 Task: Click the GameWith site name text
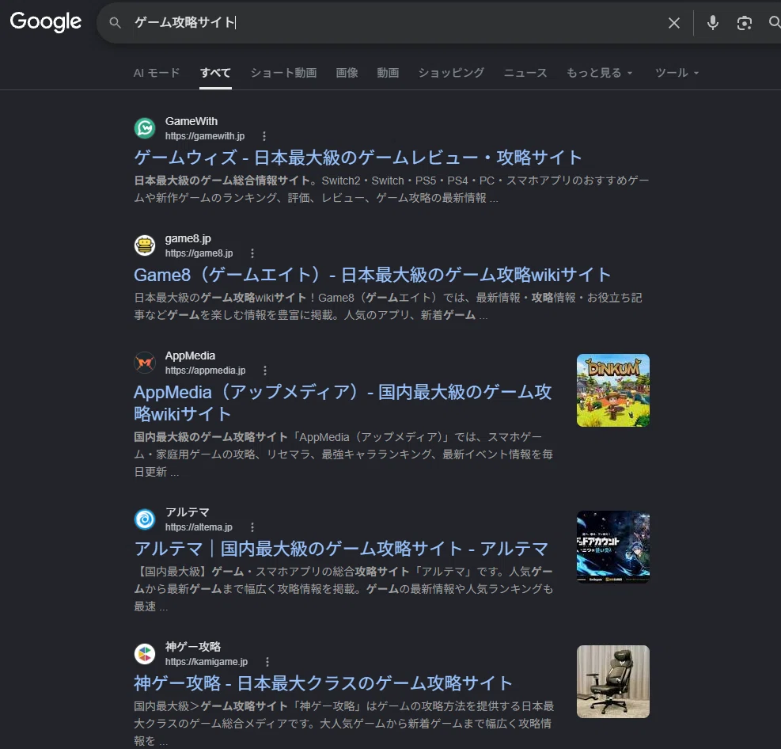click(191, 121)
